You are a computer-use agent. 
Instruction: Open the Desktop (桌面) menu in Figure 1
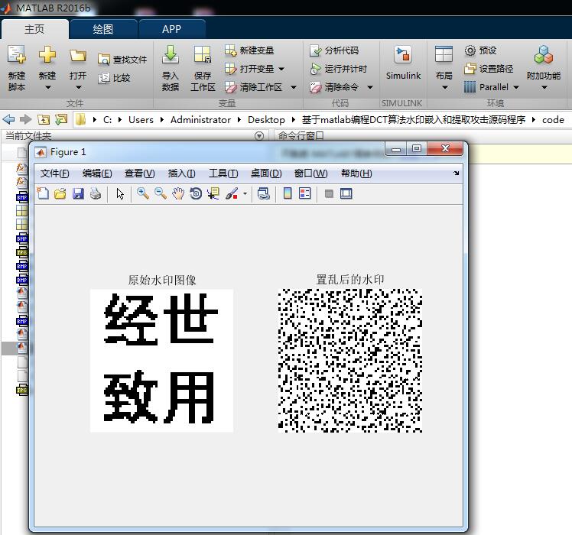(x=266, y=173)
